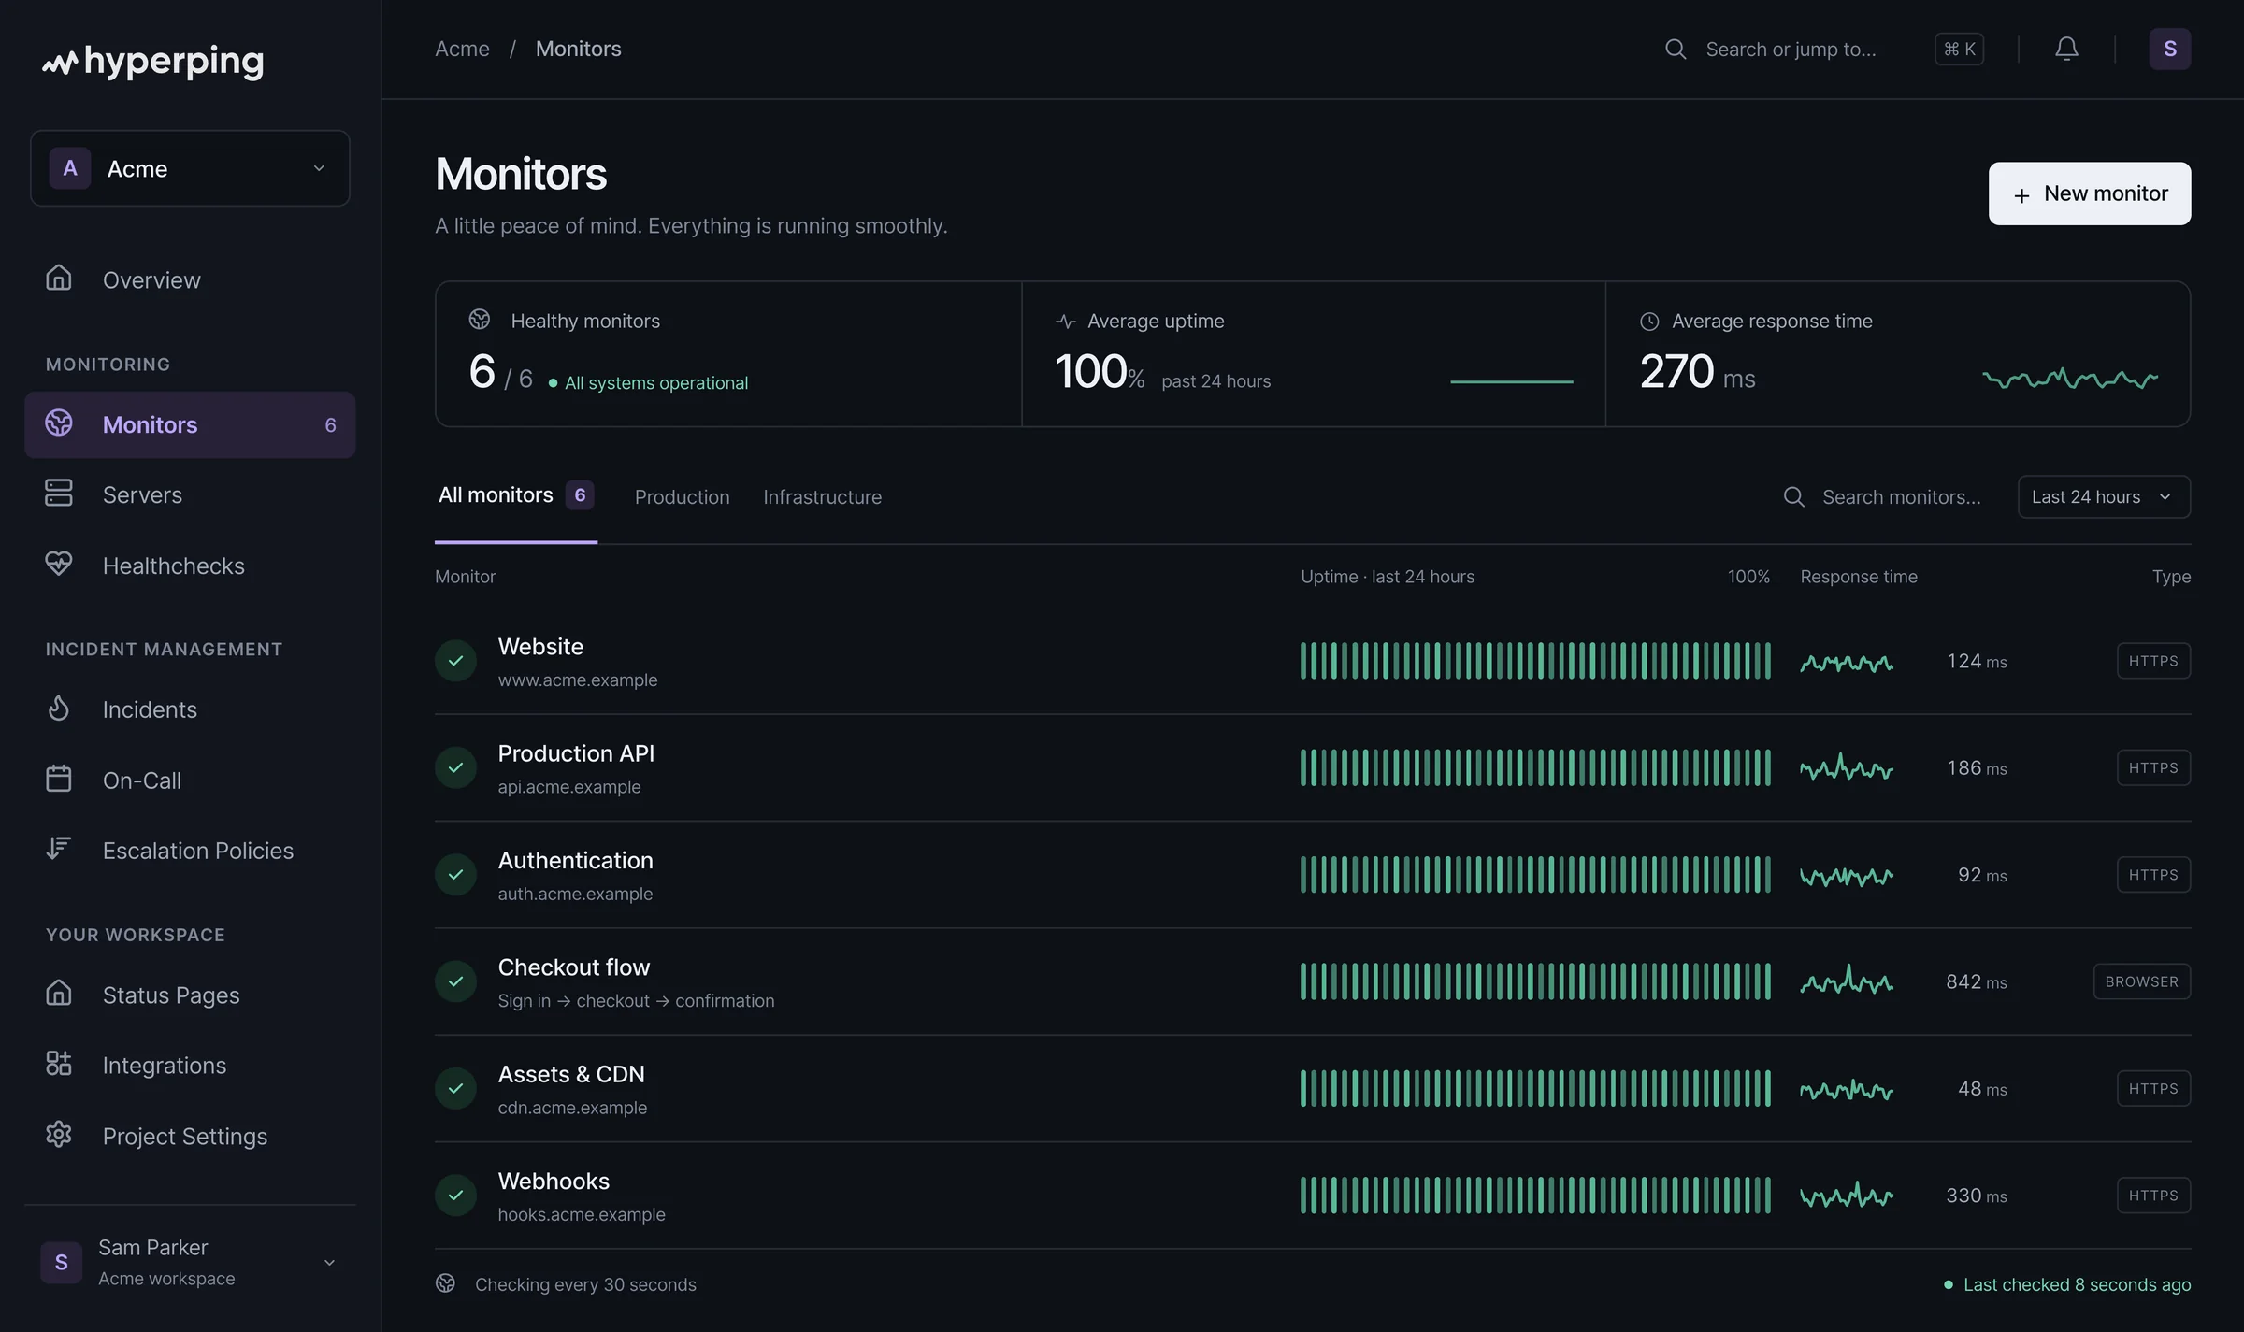Click the Healthchecks heart icon
The image size is (2244, 1332).
point(59,564)
